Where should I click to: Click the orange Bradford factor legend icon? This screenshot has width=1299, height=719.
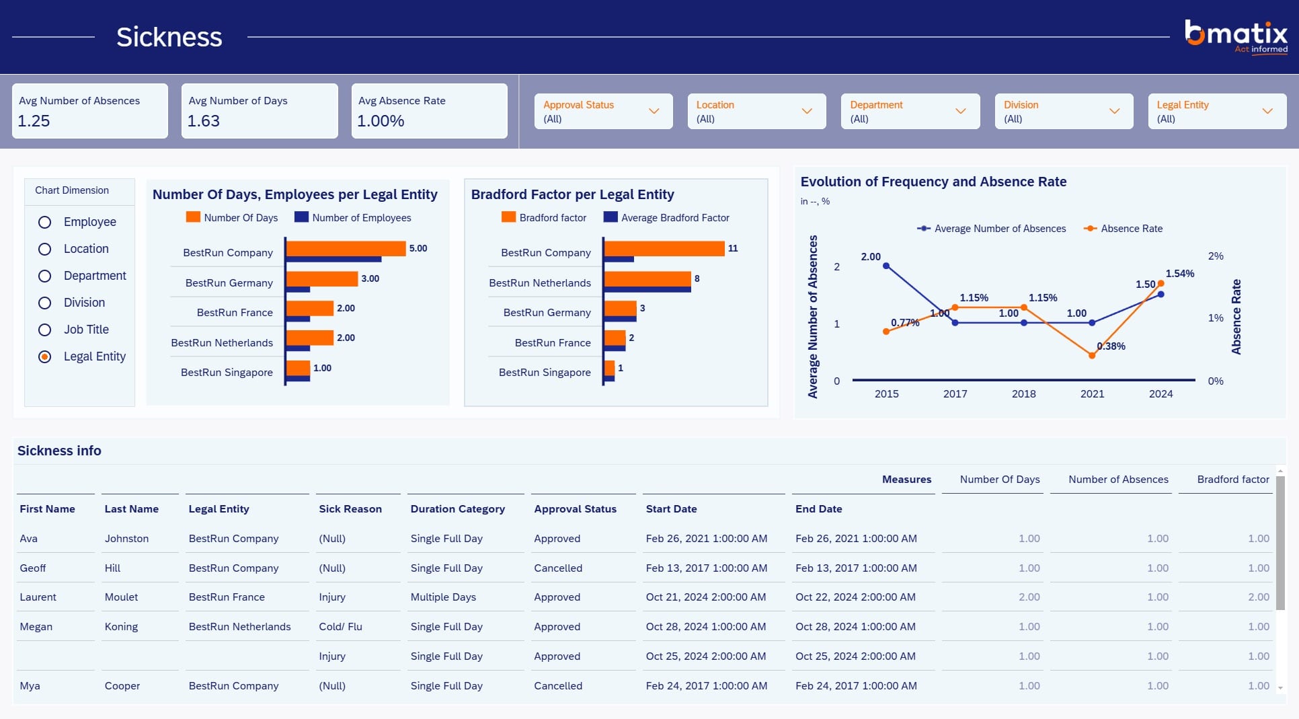(508, 217)
